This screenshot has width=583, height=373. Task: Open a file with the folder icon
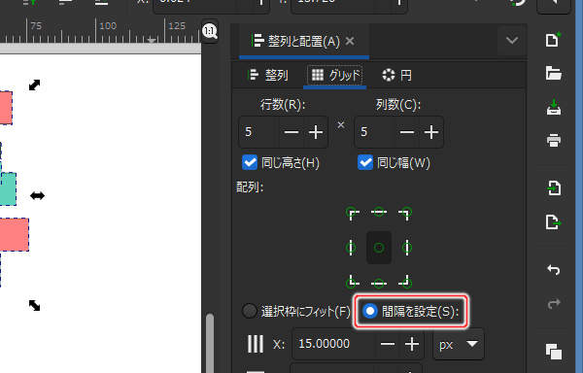[553, 73]
